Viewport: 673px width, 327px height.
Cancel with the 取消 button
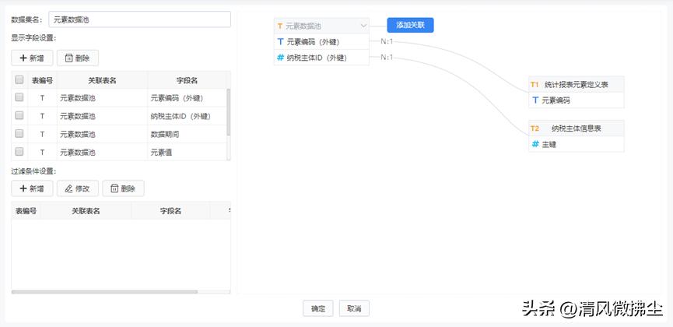tap(354, 308)
